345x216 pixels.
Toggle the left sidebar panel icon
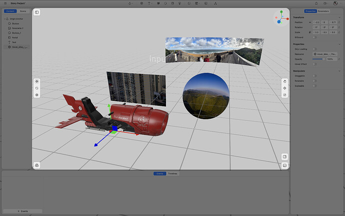[36, 12]
